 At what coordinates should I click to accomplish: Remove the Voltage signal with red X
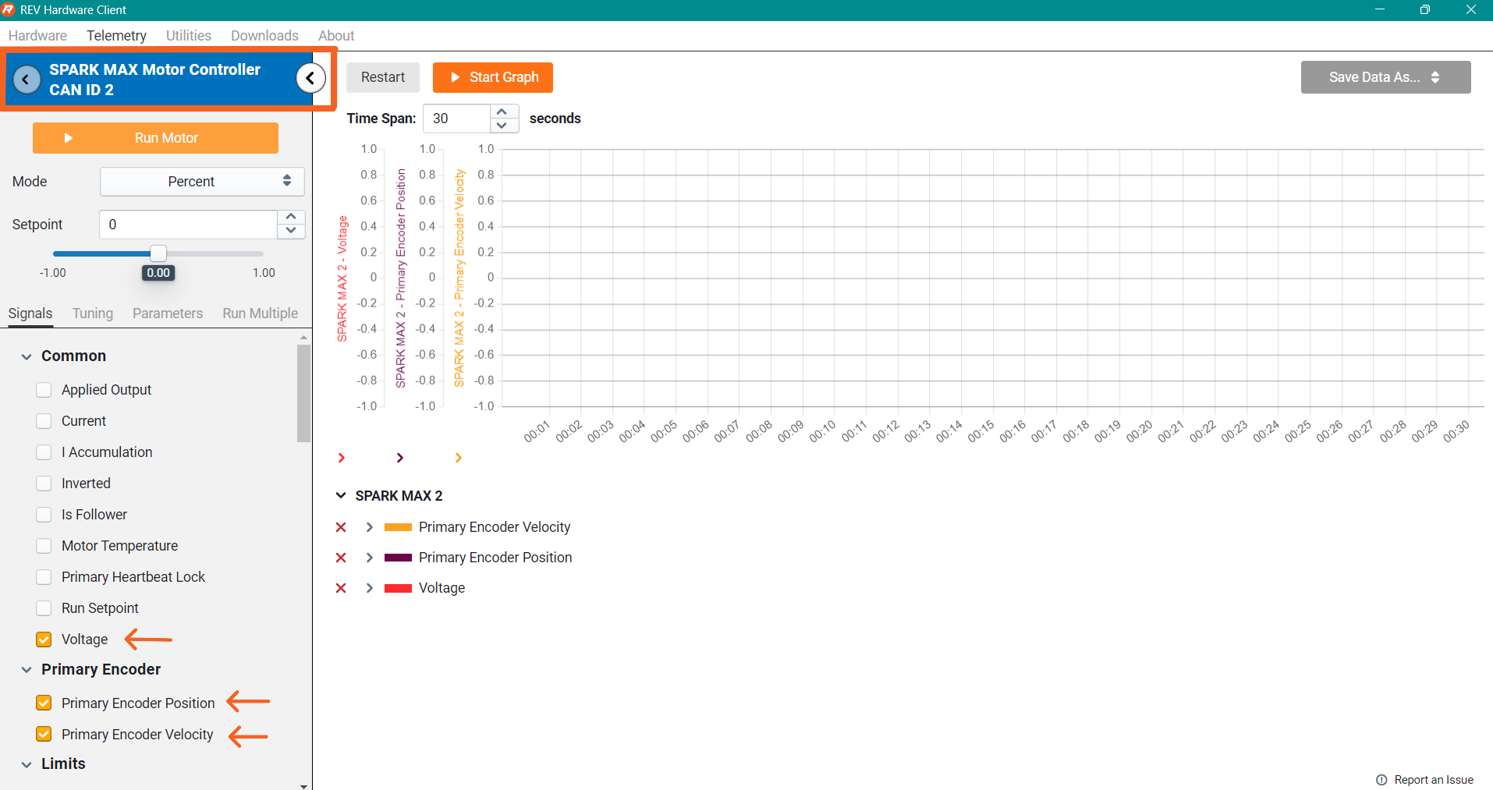coord(341,588)
